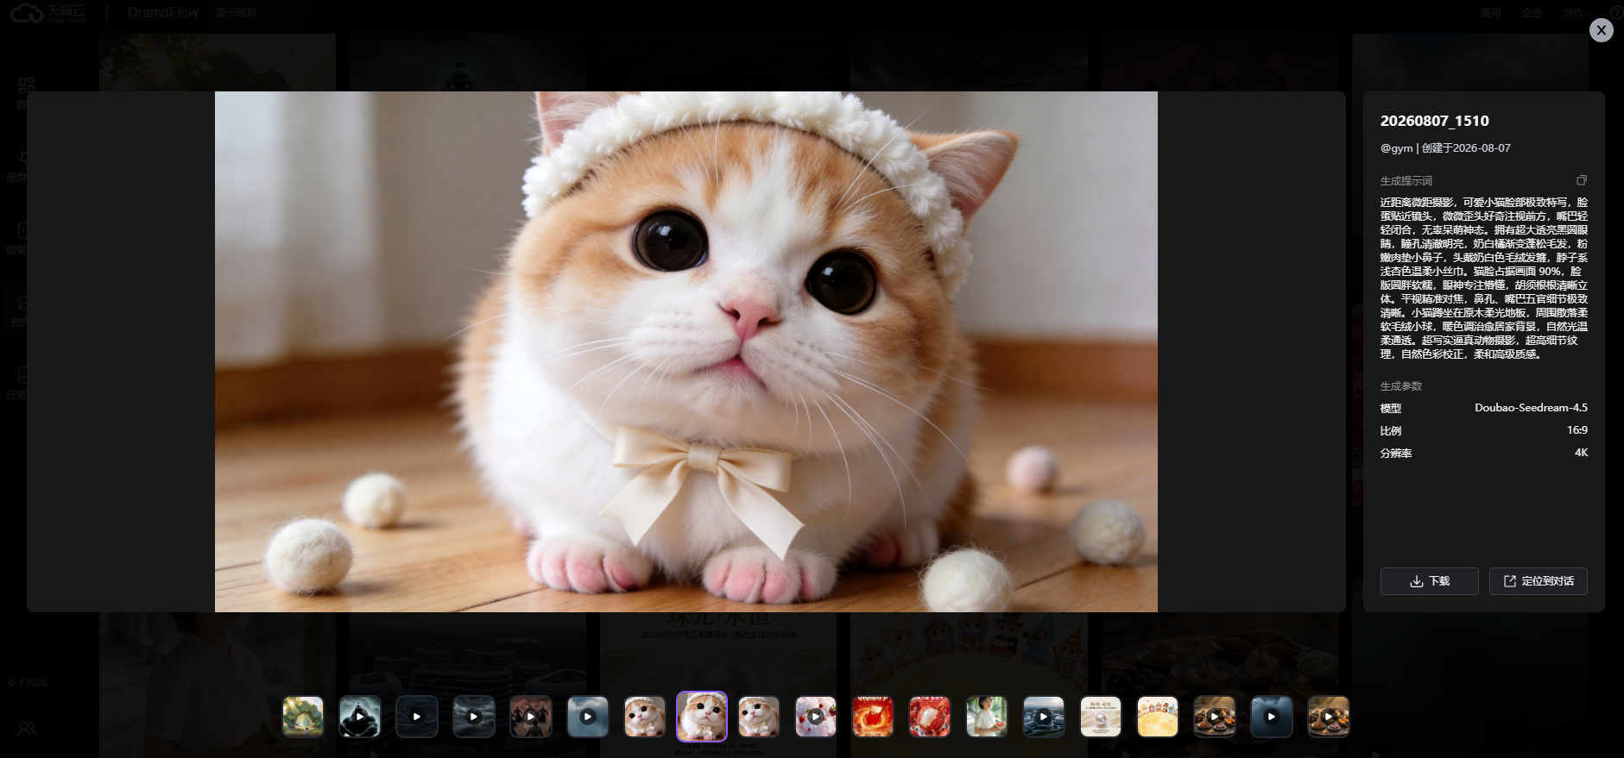Open the light blue sky clouds video thumbnail
The width and height of the screenshot is (1624, 758).
tap(588, 717)
